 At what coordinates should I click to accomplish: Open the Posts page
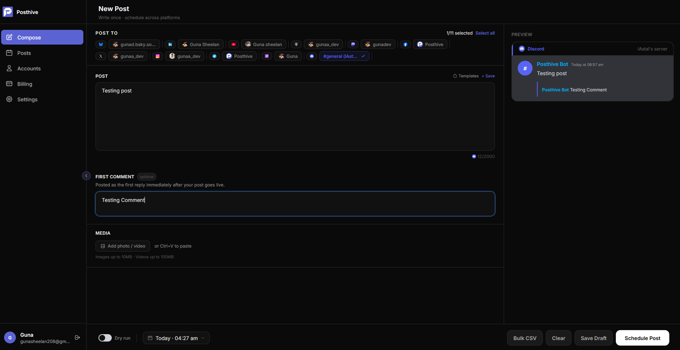42,53
